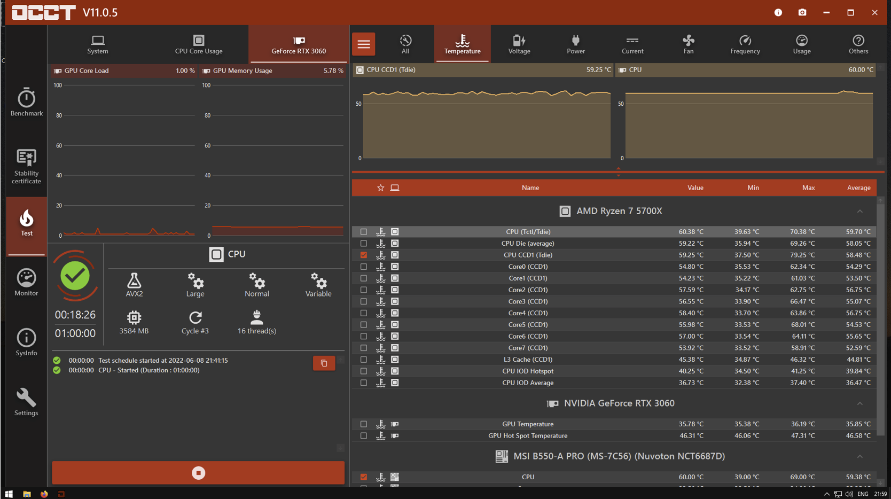Screen dimensions: 891x499
Task: Check the CPU Die (average) checkbox
Action: (364, 244)
